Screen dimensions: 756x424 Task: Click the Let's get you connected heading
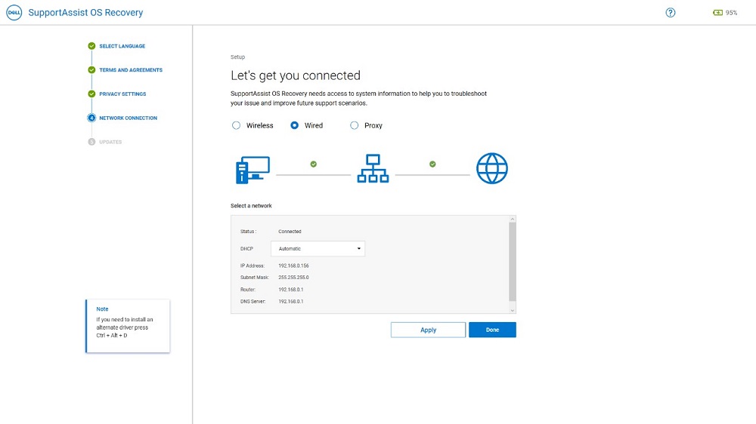(x=296, y=75)
